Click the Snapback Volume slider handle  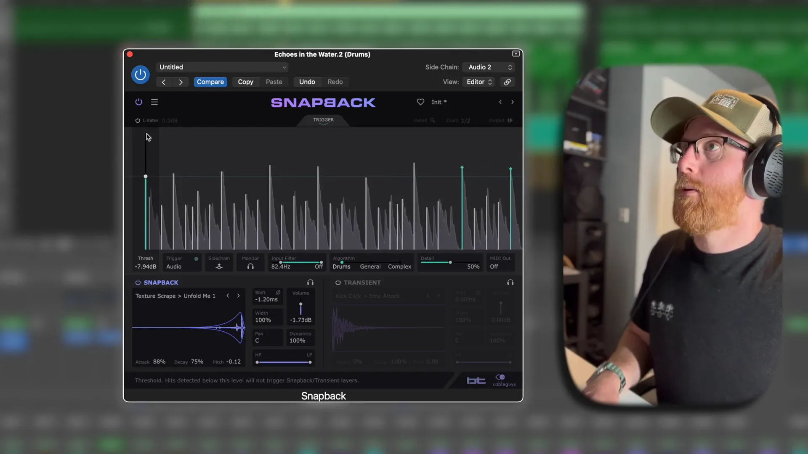(x=300, y=304)
